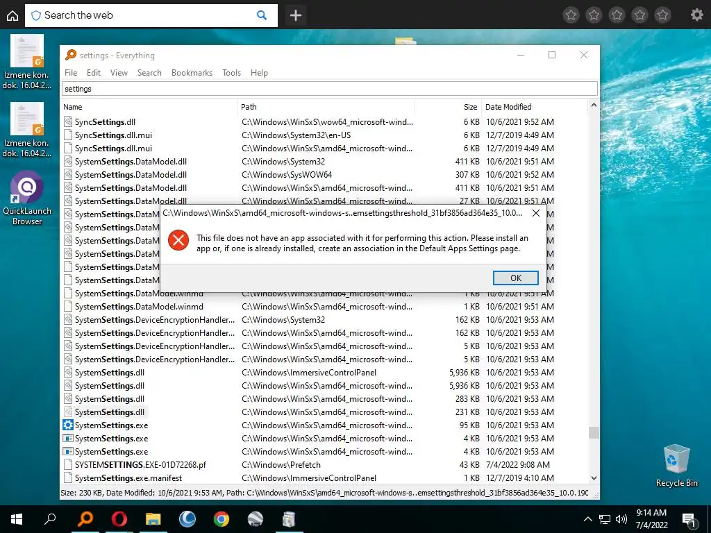Close the file association error dialog

click(536, 213)
